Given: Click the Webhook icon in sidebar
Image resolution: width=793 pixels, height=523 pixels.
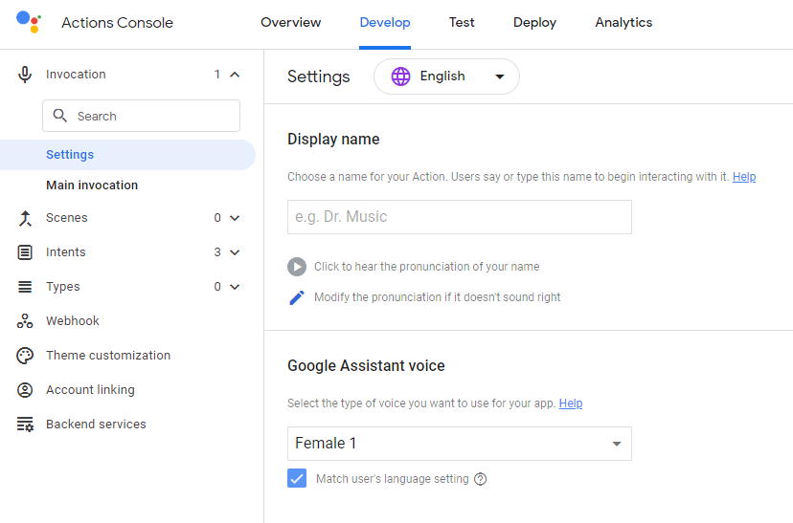Looking at the screenshot, I should click(25, 321).
